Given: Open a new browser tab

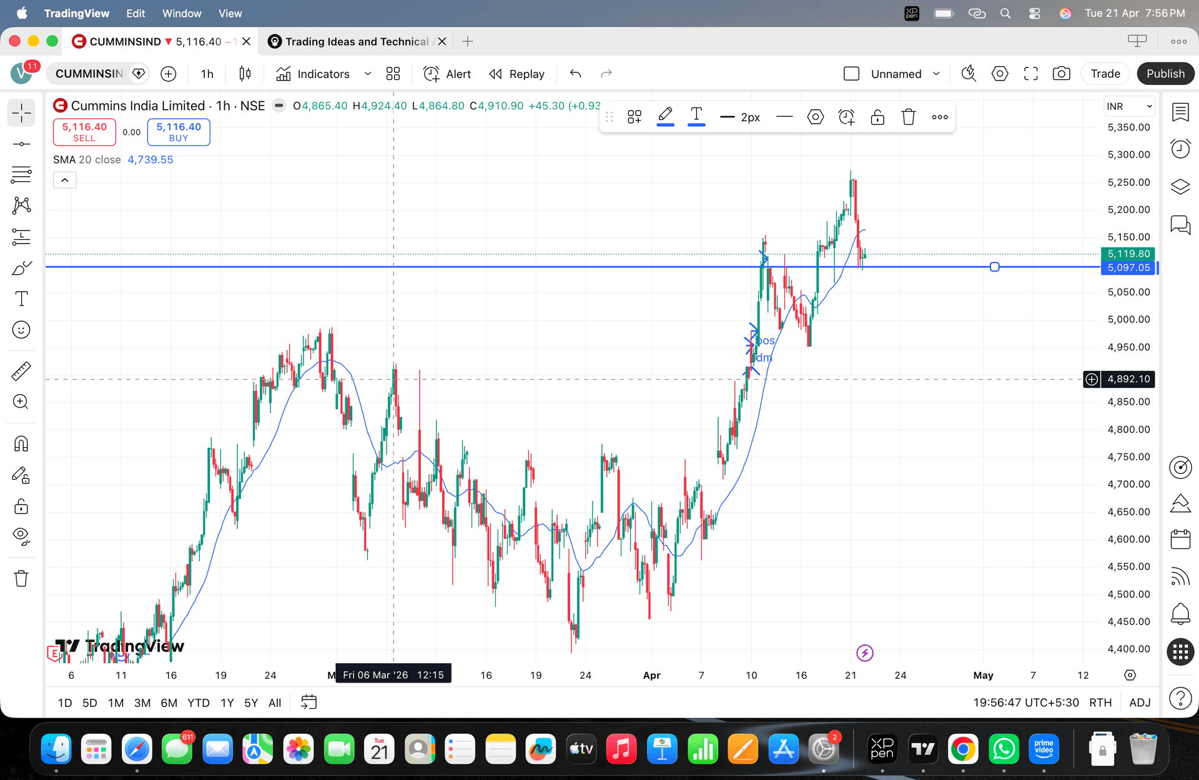Looking at the screenshot, I should pos(467,42).
